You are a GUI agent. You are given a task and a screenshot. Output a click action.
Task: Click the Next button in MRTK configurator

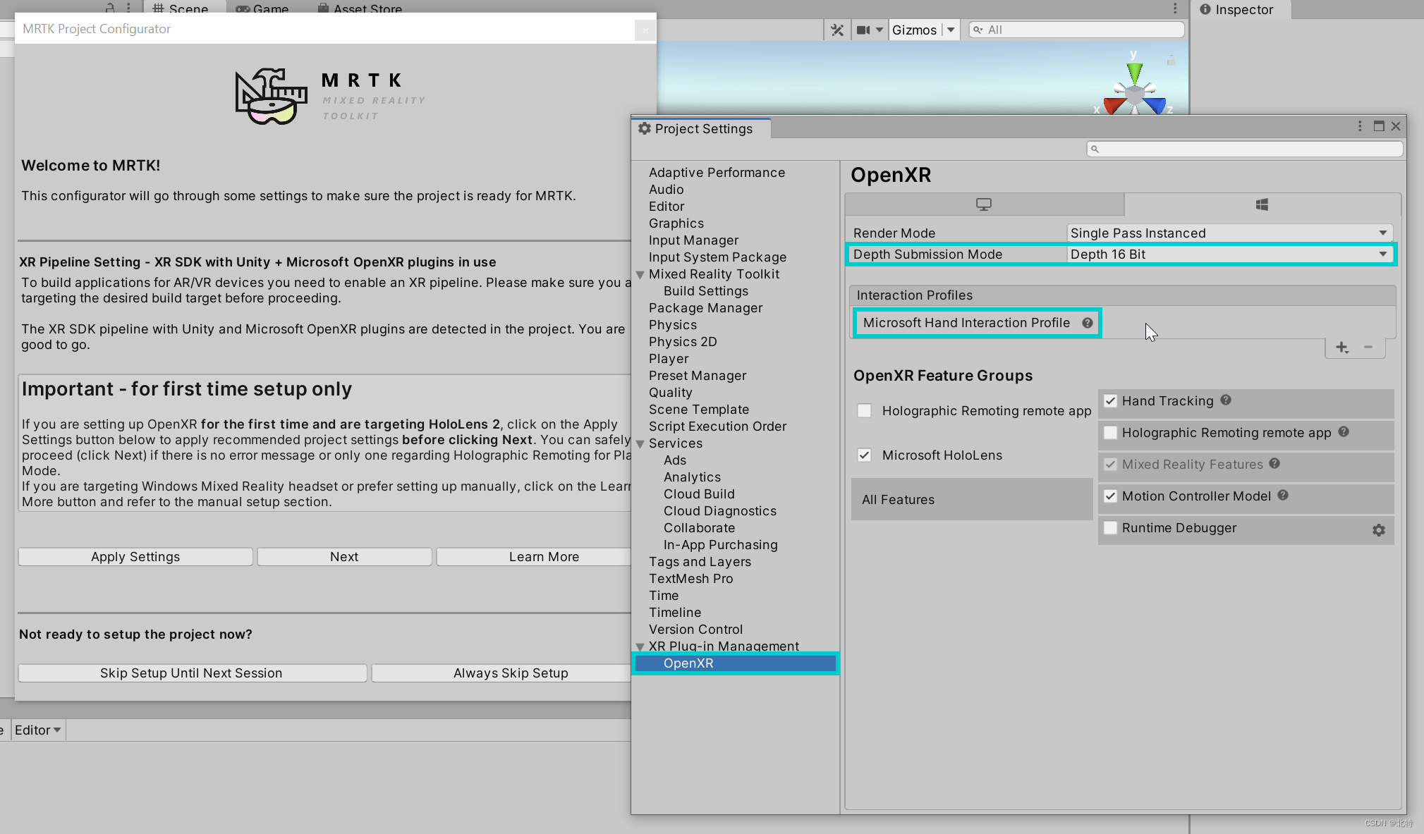pyautogui.click(x=344, y=557)
